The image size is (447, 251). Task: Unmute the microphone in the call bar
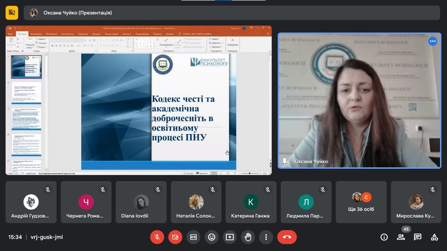pos(157,237)
